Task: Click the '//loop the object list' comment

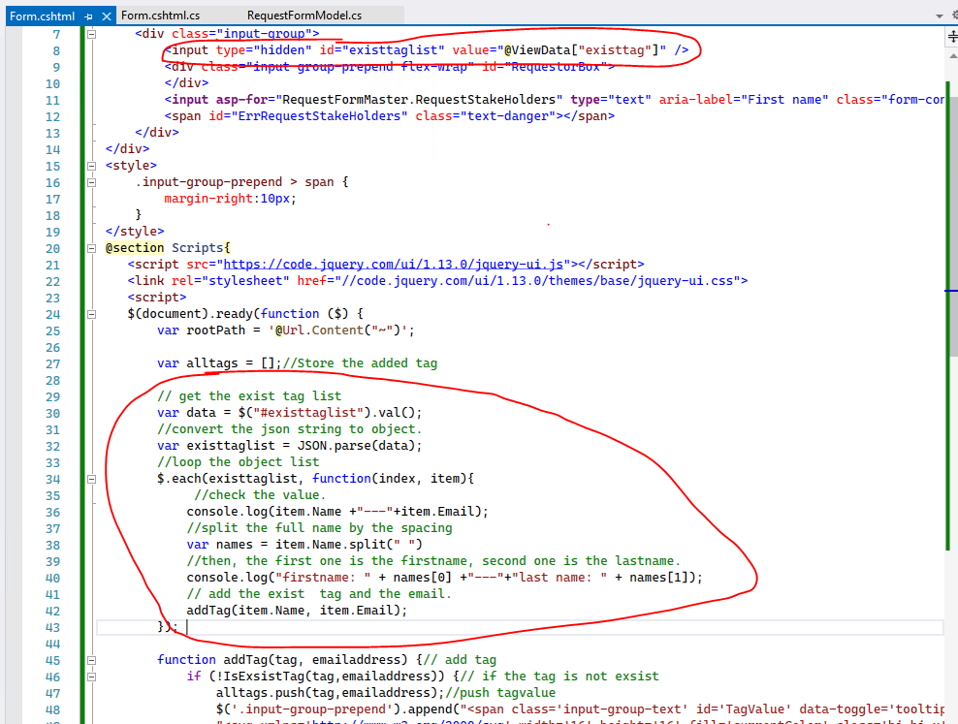Action: click(x=239, y=462)
